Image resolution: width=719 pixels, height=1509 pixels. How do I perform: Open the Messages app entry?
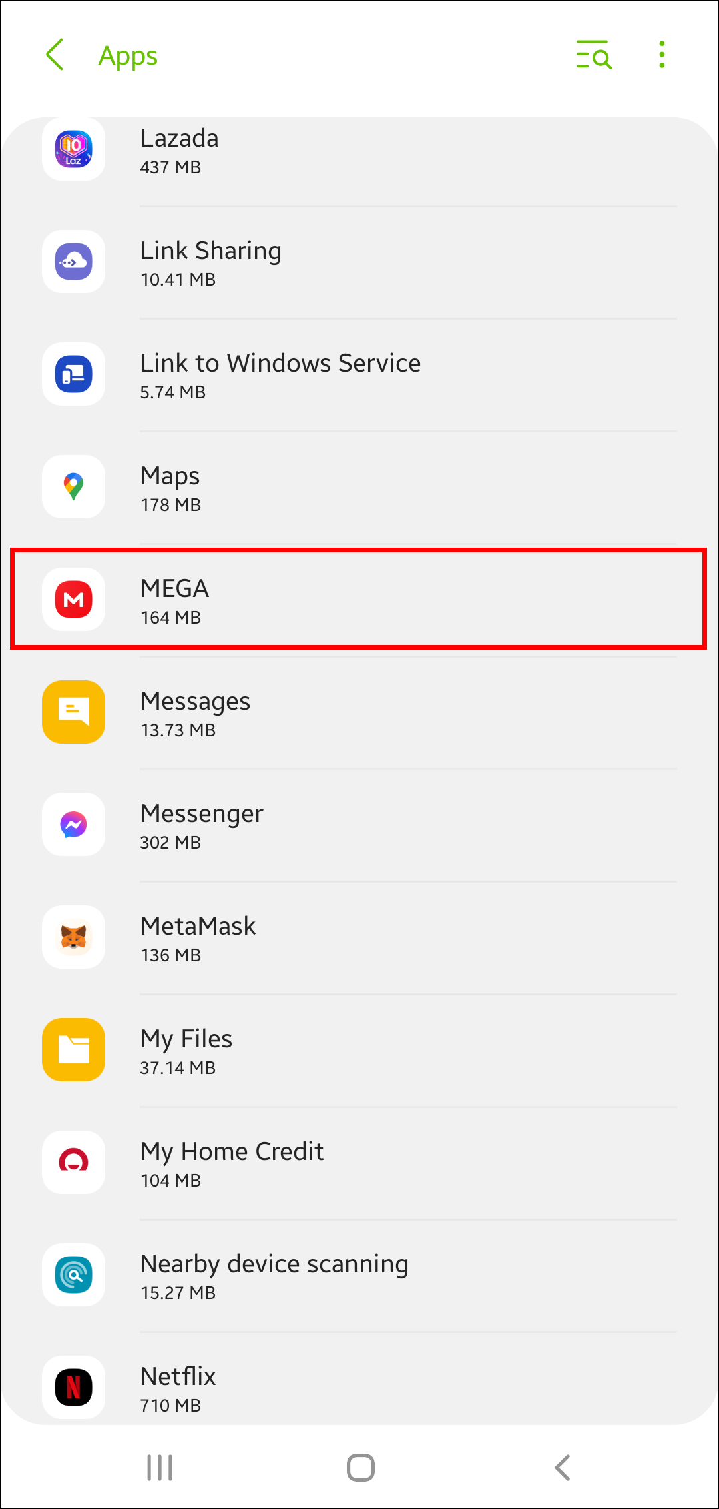click(196, 712)
